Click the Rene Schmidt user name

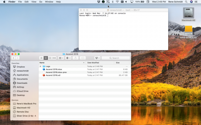click(176, 2)
